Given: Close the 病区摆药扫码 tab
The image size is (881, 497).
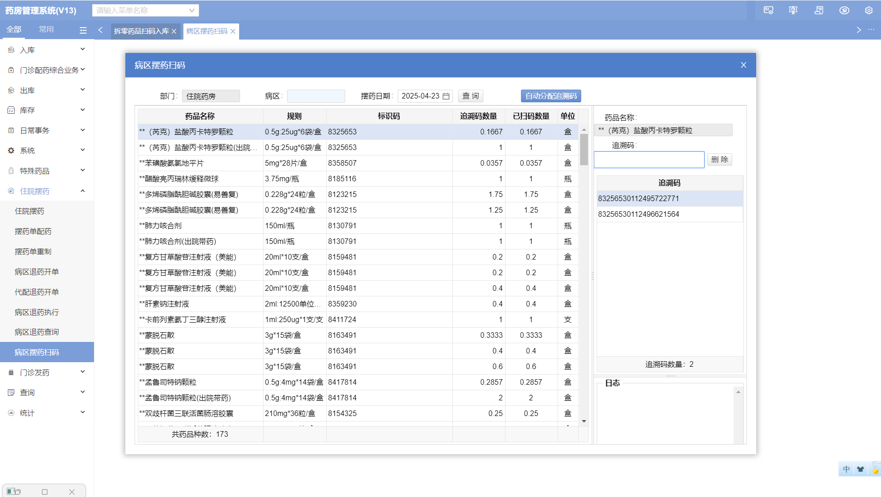Looking at the screenshot, I should tap(233, 31).
